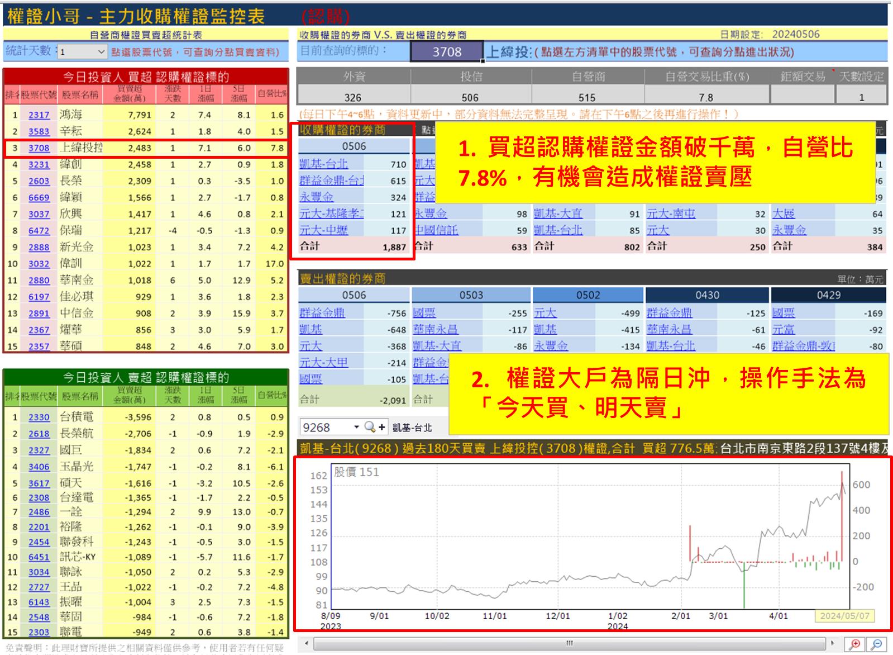893x655 pixels.
Task: Open stock code 6143 振曜 link
Action: pyautogui.click(x=39, y=602)
